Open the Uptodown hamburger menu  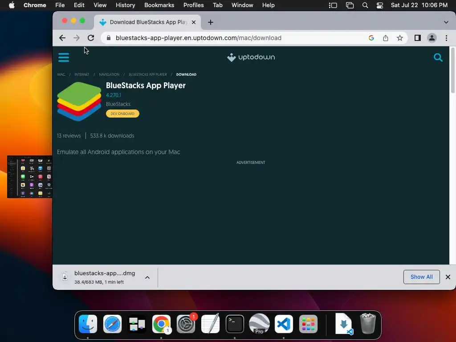pyautogui.click(x=63, y=57)
